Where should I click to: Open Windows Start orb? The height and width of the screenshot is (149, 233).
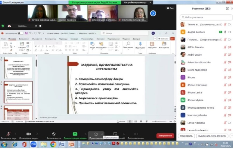coord(4,144)
